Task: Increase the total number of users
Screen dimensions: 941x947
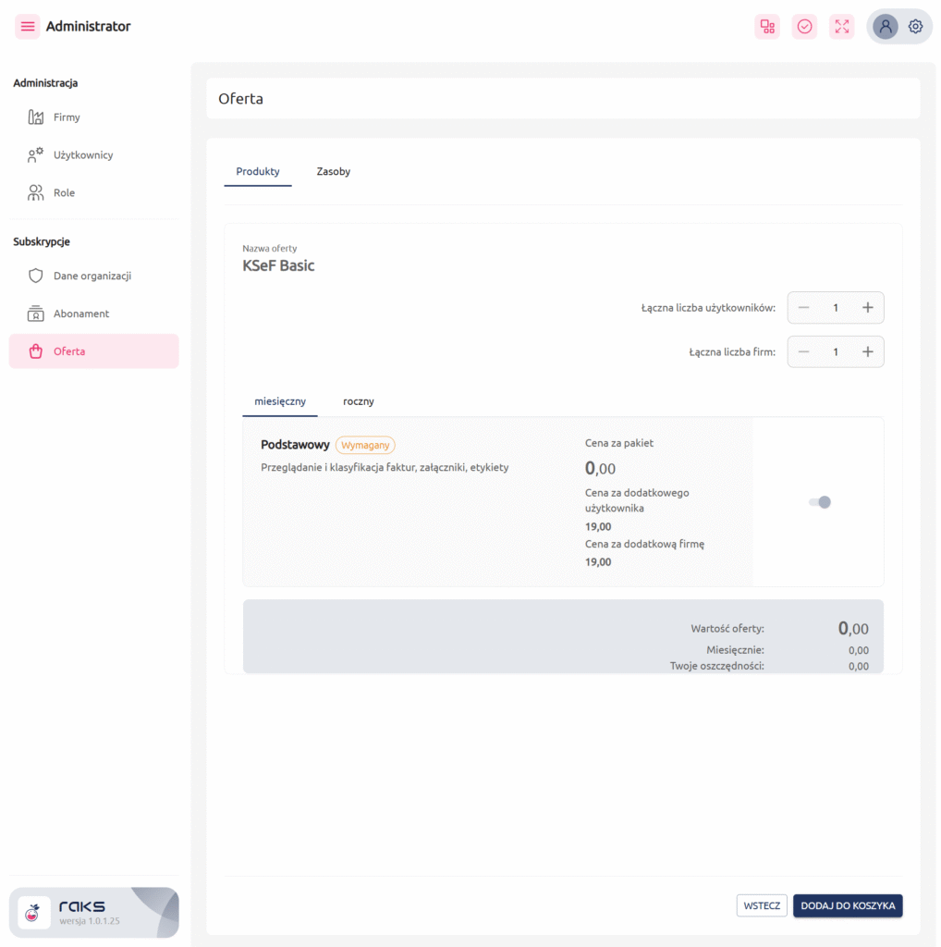Action: 867,308
